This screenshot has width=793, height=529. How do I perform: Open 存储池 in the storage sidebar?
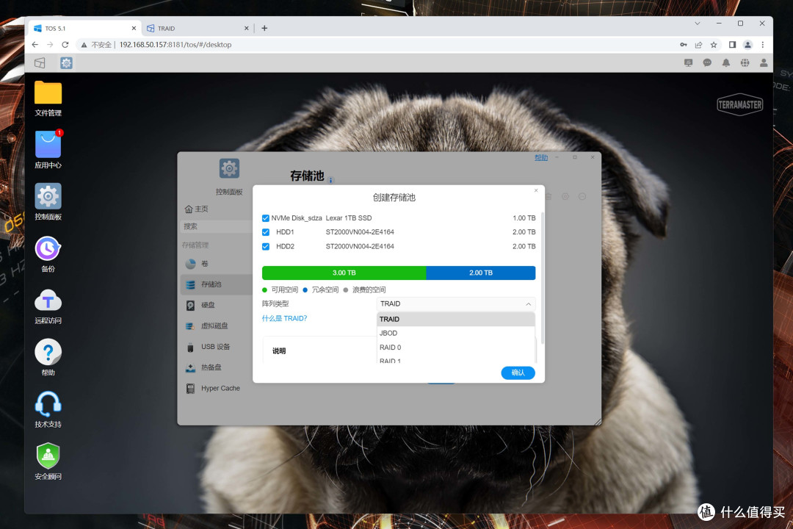click(216, 284)
